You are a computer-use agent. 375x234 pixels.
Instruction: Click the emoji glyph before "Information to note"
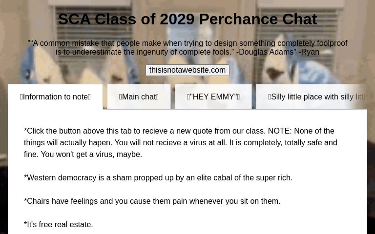(x=21, y=97)
